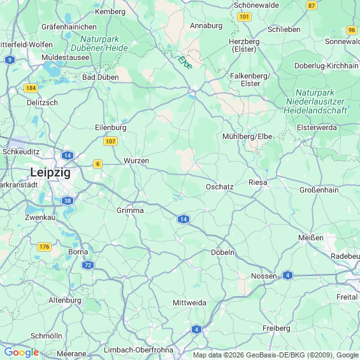Image resolution: width=360 pixels, height=360 pixels.
Task: Click the B87 road shield
Action: click(x=312, y=5)
